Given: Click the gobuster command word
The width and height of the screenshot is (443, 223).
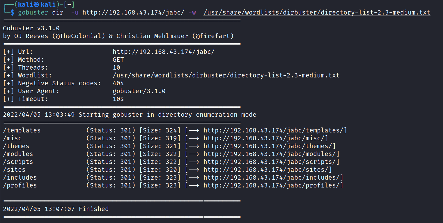Looking at the screenshot, I should point(33,13).
